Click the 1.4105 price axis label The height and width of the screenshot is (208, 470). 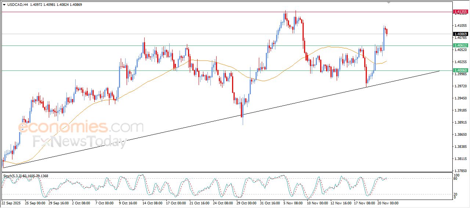pyautogui.click(x=460, y=26)
